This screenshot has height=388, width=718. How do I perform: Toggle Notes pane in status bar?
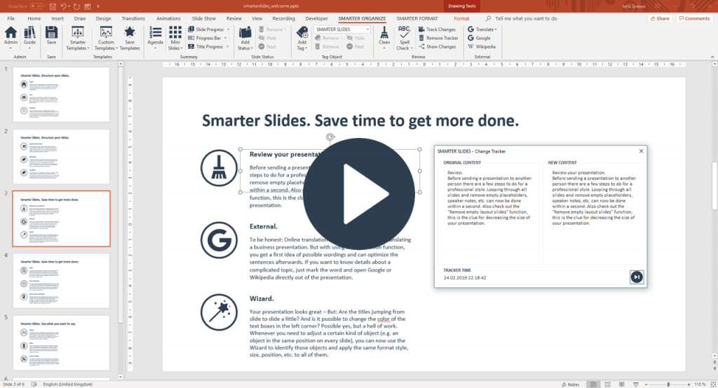(571, 384)
